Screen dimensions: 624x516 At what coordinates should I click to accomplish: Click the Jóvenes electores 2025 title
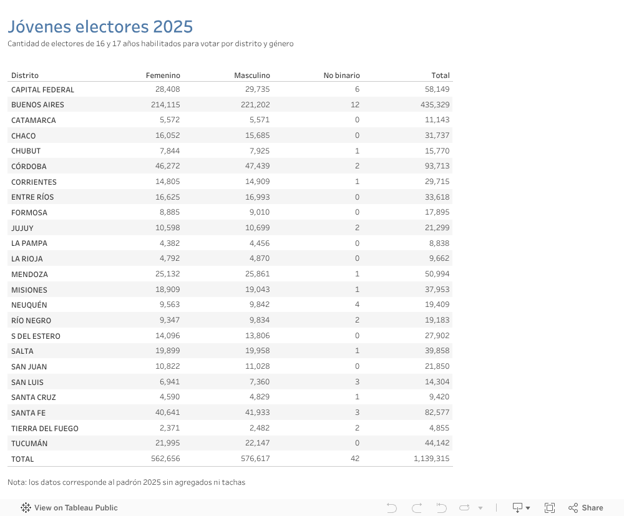tap(101, 27)
